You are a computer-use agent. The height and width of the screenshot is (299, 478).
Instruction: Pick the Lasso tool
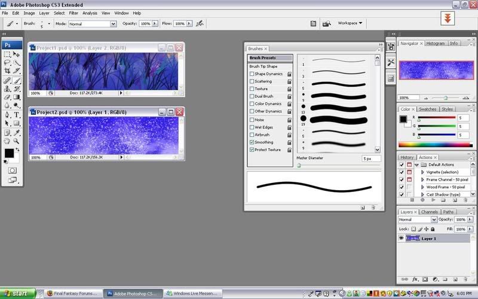tap(7, 62)
